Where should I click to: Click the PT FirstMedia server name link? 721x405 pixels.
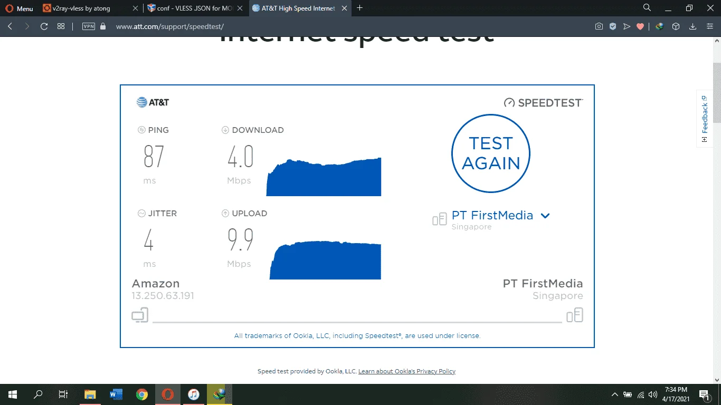pyautogui.click(x=492, y=215)
